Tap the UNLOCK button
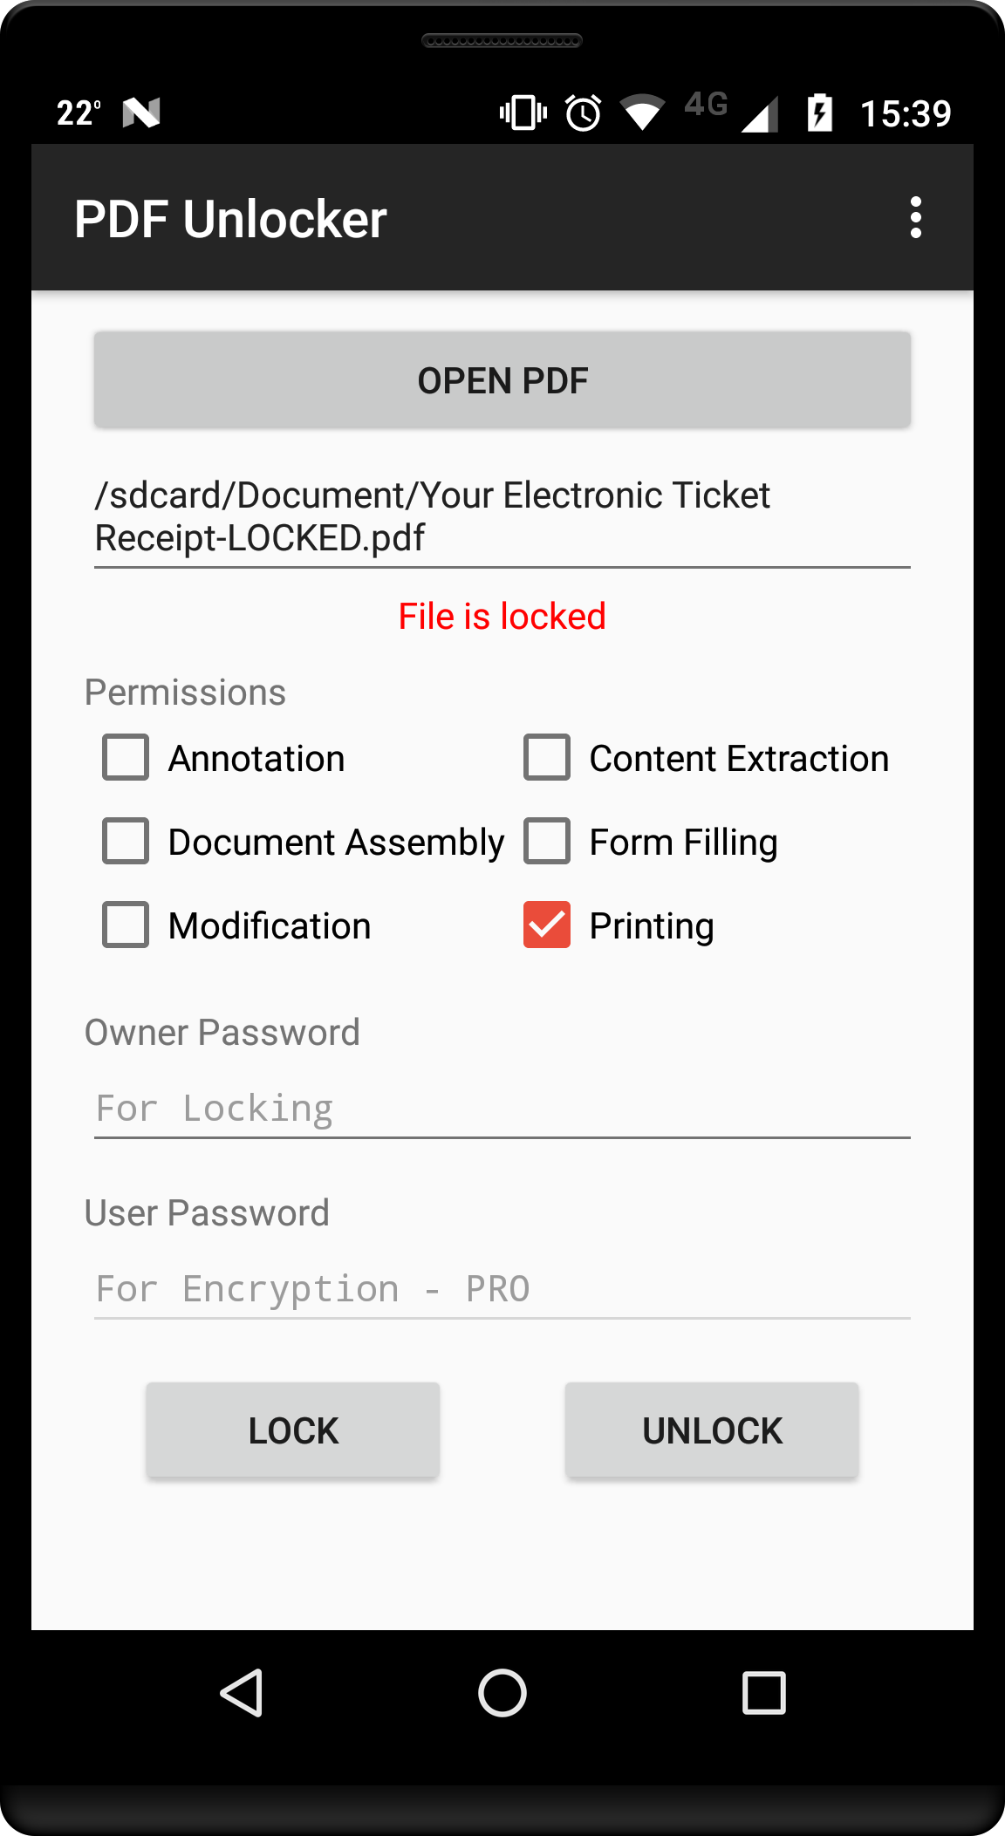 click(x=712, y=1430)
